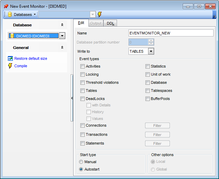Switch to the Output tab

(x=96, y=23)
